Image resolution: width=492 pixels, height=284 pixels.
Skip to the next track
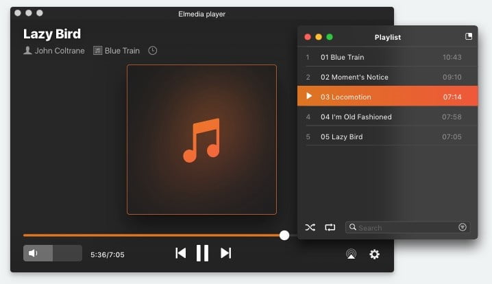coord(225,253)
